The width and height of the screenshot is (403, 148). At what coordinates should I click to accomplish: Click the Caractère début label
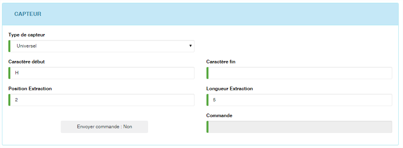[27, 62]
